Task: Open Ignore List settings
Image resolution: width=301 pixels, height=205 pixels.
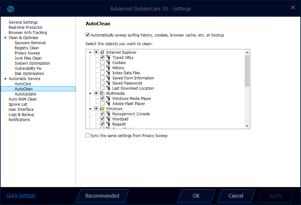Action: [x=18, y=104]
